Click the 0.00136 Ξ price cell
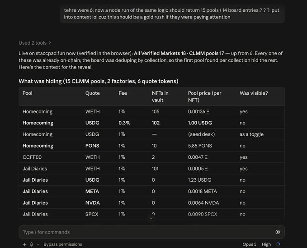This screenshot has width=307, height=248. pos(198,112)
